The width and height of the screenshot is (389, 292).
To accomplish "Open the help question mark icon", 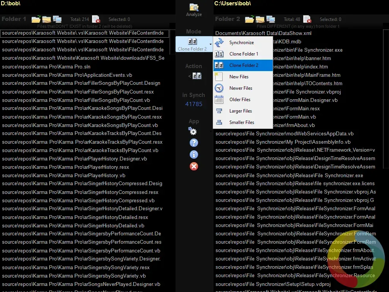I will pyautogui.click(x=194, y=143).
